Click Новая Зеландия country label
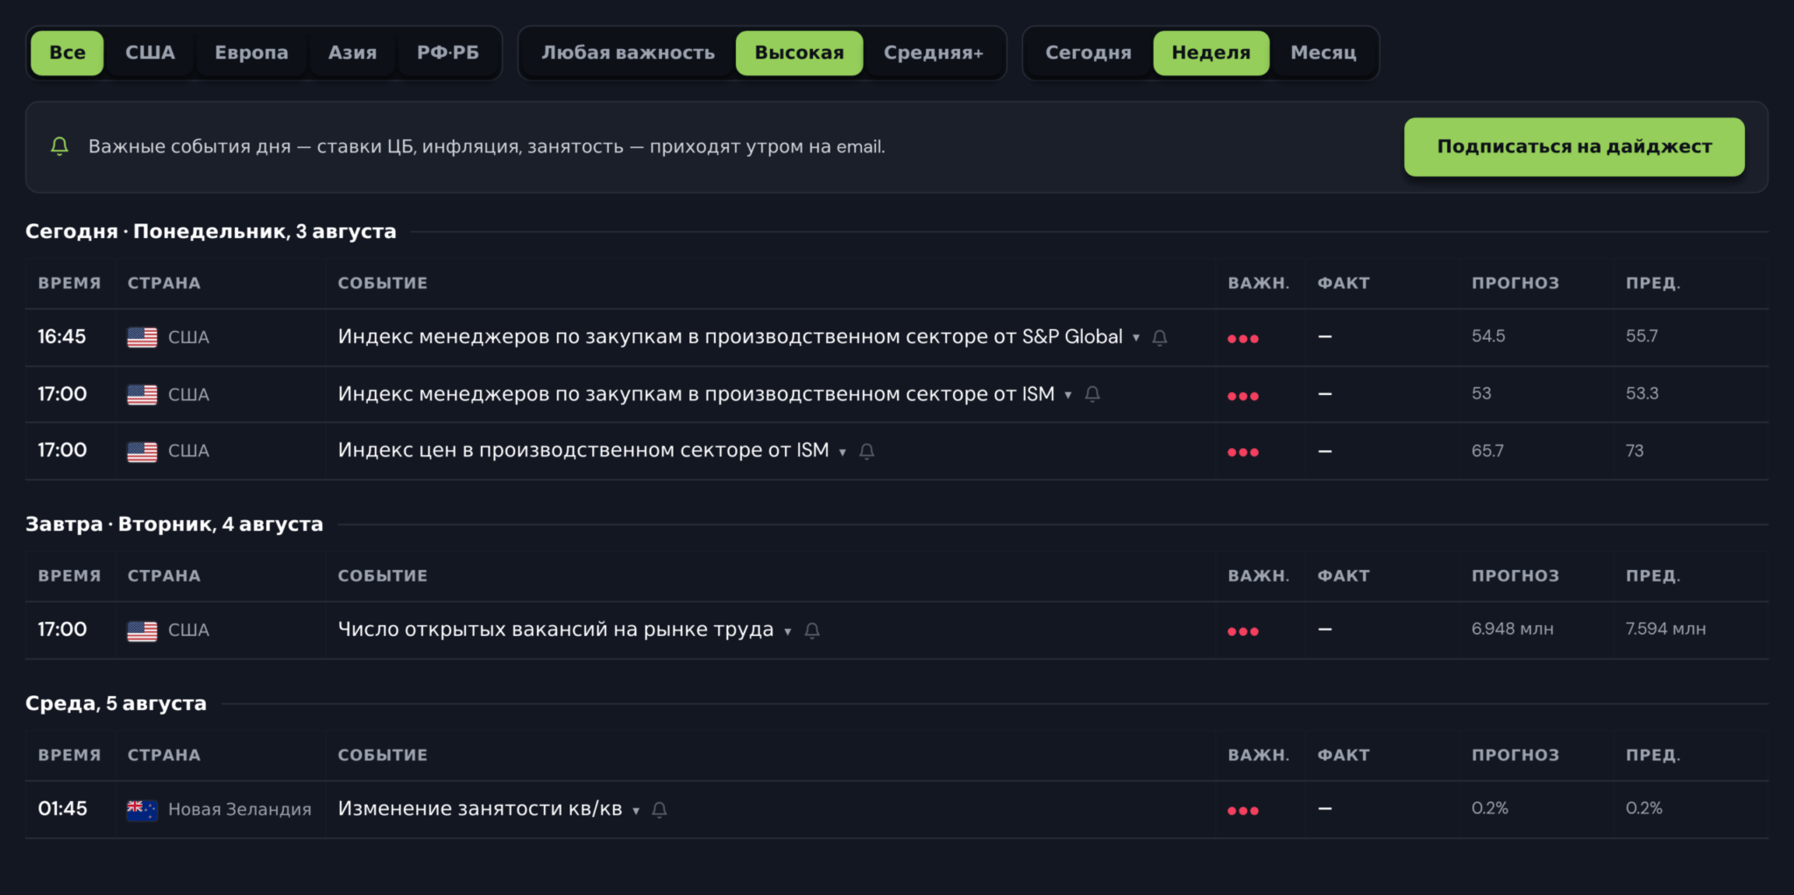 tap(240, 809)
